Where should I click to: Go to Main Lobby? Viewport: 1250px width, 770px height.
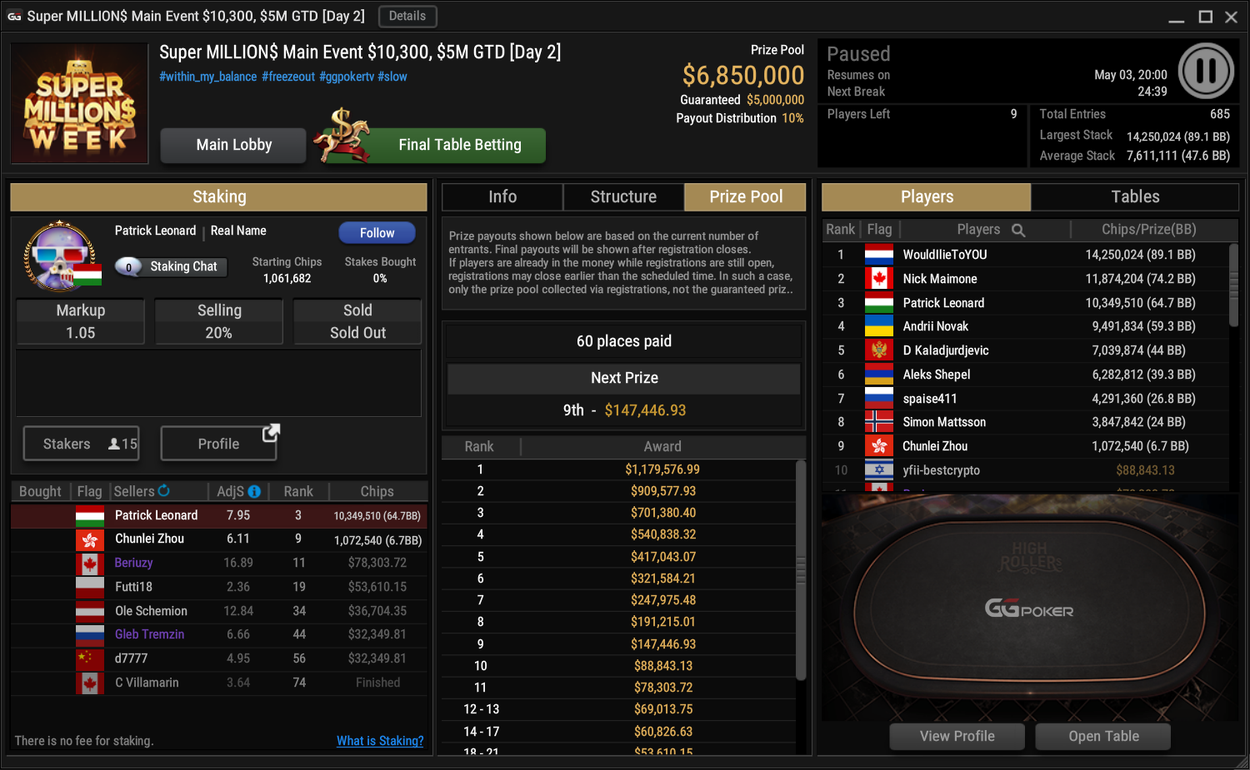(x=234, y=145)
